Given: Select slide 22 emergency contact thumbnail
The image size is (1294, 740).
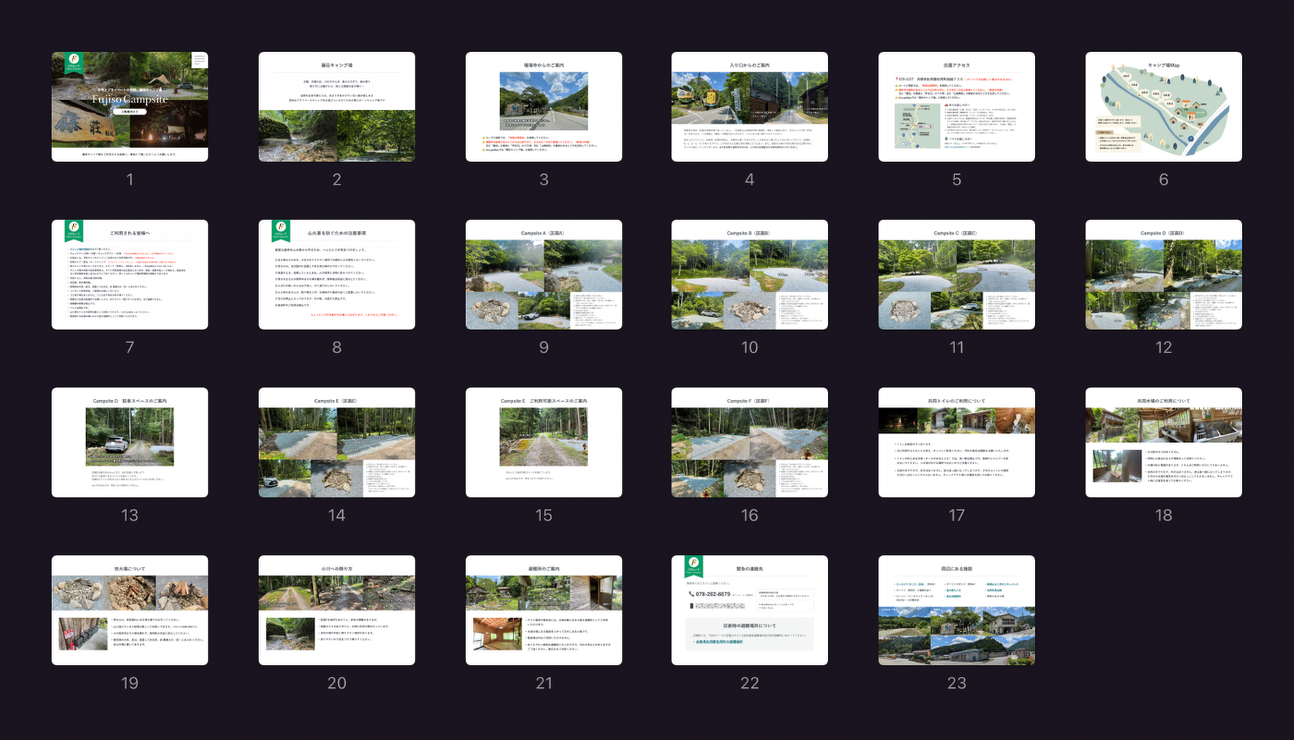Looking at the screenshot, I should click(750, 610).
